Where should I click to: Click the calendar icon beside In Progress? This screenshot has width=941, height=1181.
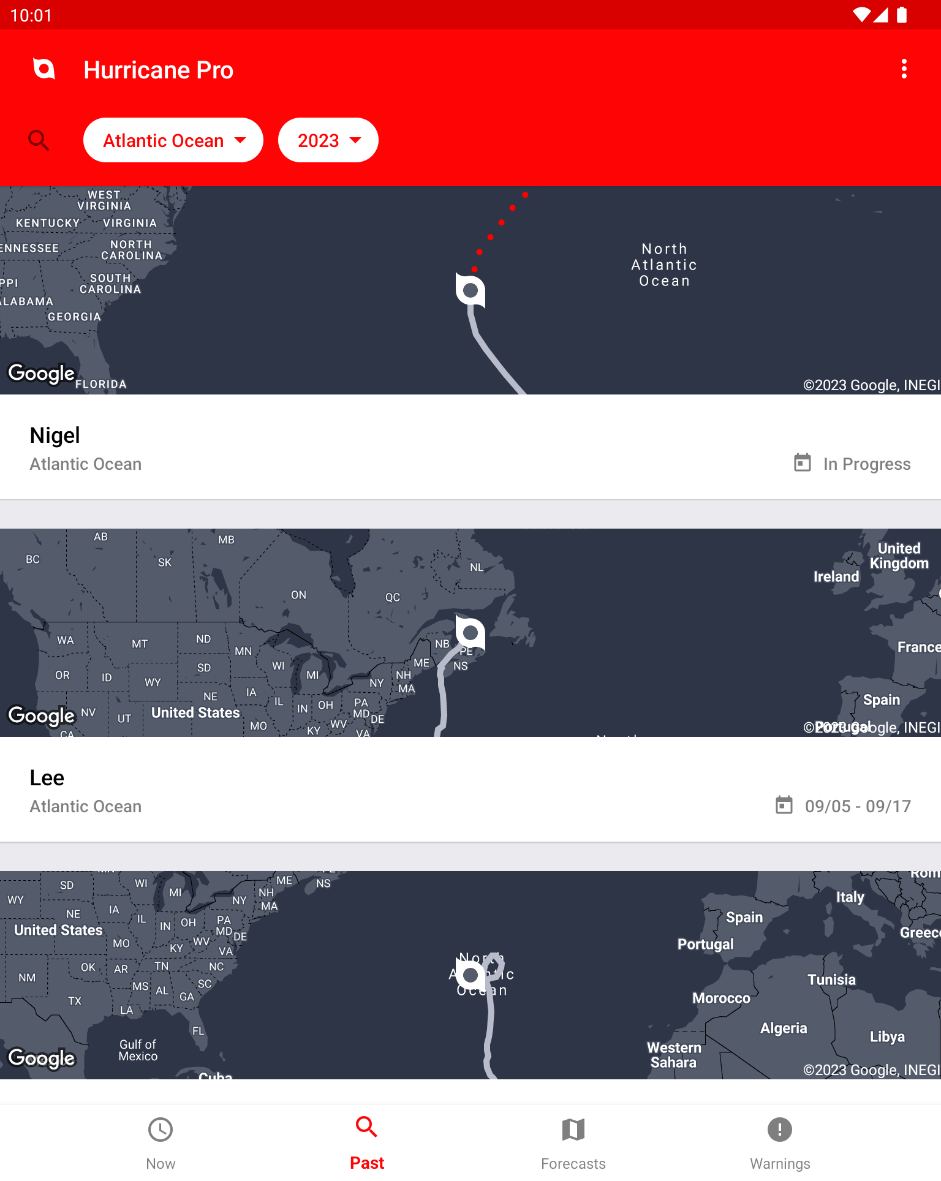[802, 462]
